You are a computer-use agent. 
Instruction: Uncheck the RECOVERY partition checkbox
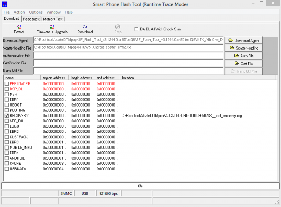(7, 115)
